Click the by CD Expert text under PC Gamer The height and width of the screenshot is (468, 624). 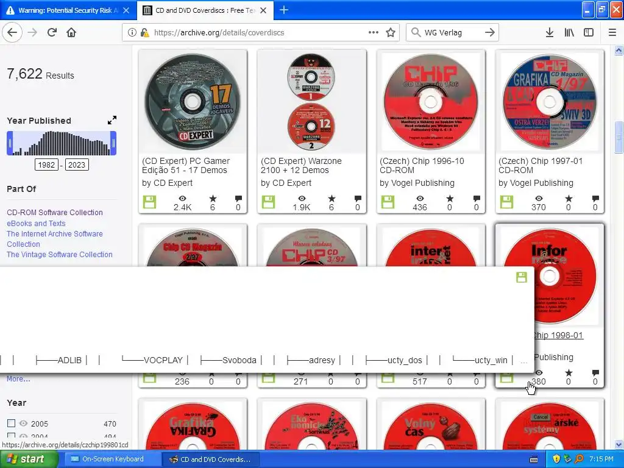167,183
